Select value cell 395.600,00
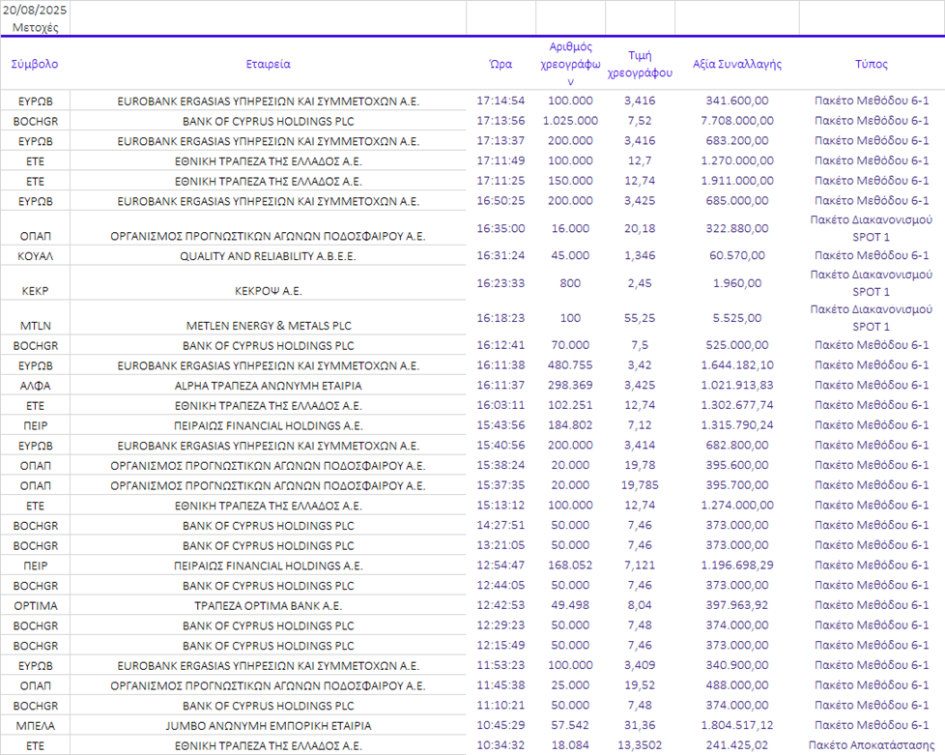This screenshot has height=755, width=945. tap(737, 465)
